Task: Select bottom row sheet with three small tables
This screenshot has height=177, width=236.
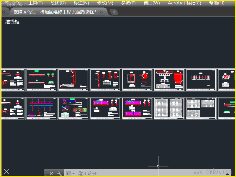Action: coord(201,109)
